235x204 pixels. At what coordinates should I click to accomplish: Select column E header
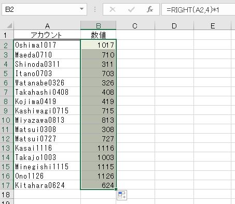click(x=213, y=26)
